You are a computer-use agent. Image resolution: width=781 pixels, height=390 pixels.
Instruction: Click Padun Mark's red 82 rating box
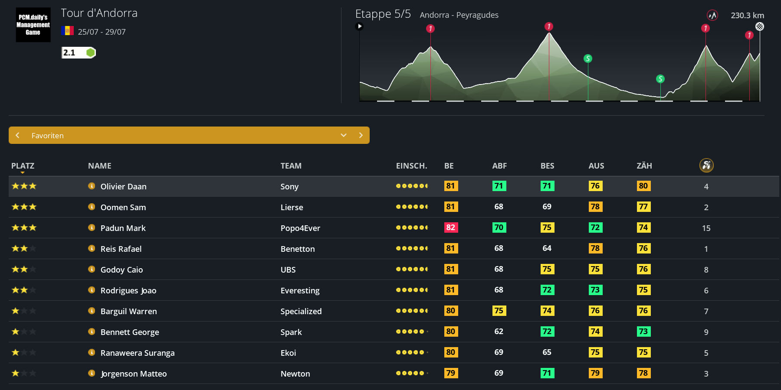click(x=451, y=227)
